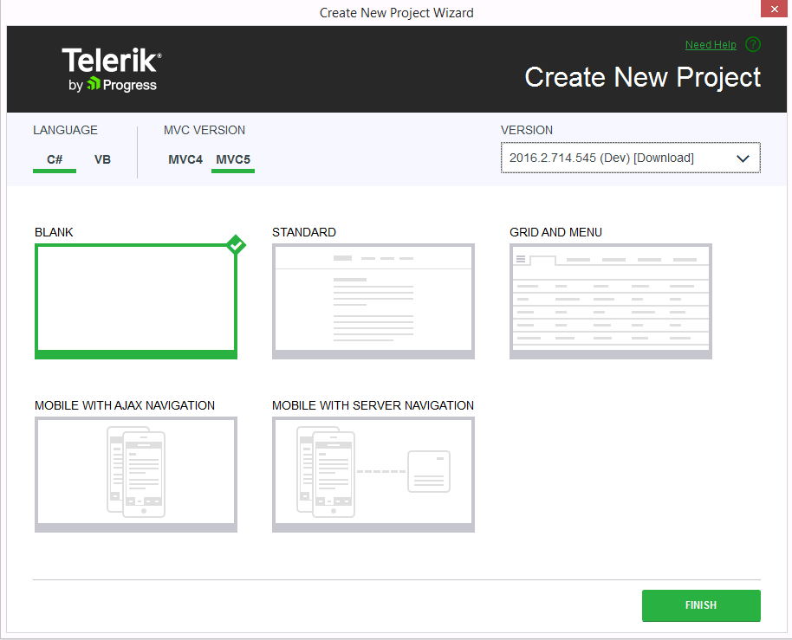Click the green checkmark on Blank template

click(236, 244)
